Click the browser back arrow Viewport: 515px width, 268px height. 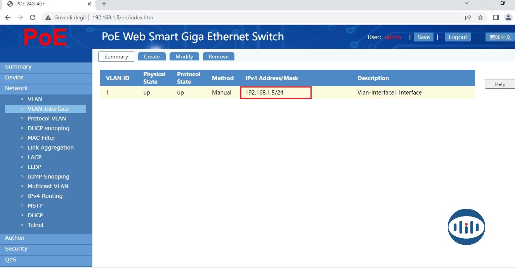[x=8, y=17]
